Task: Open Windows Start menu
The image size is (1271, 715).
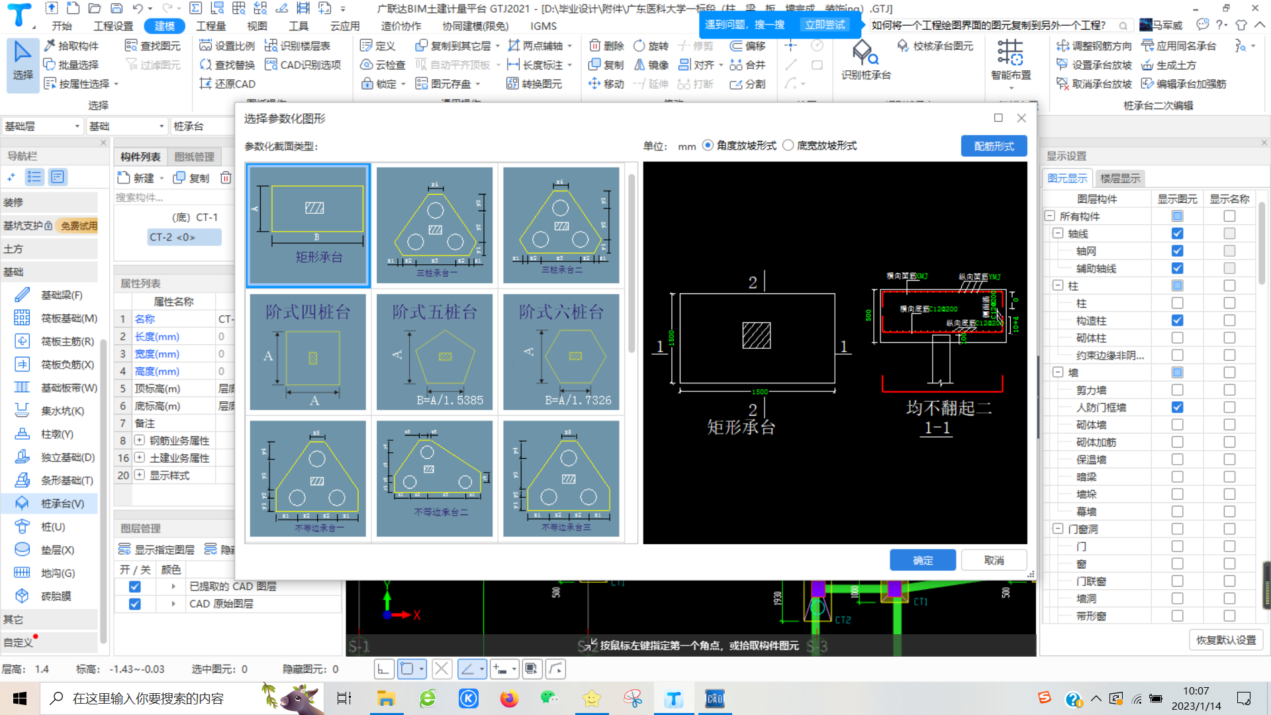Action: click(x=20, y=698)
